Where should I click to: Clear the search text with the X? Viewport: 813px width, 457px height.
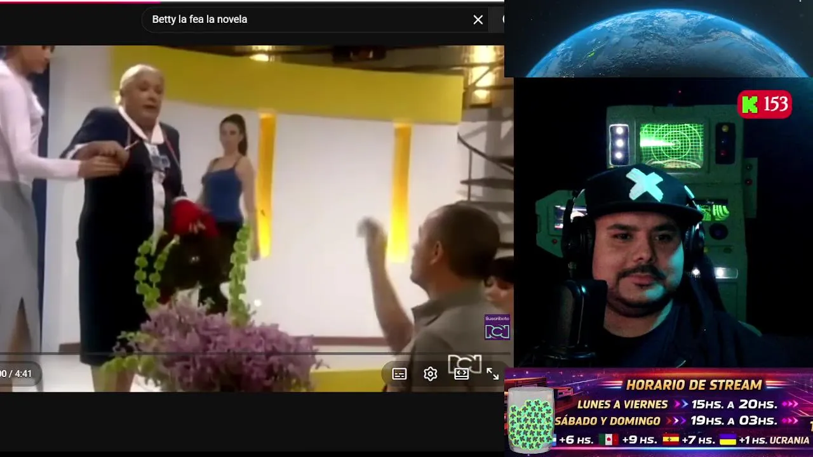point(478,20)
